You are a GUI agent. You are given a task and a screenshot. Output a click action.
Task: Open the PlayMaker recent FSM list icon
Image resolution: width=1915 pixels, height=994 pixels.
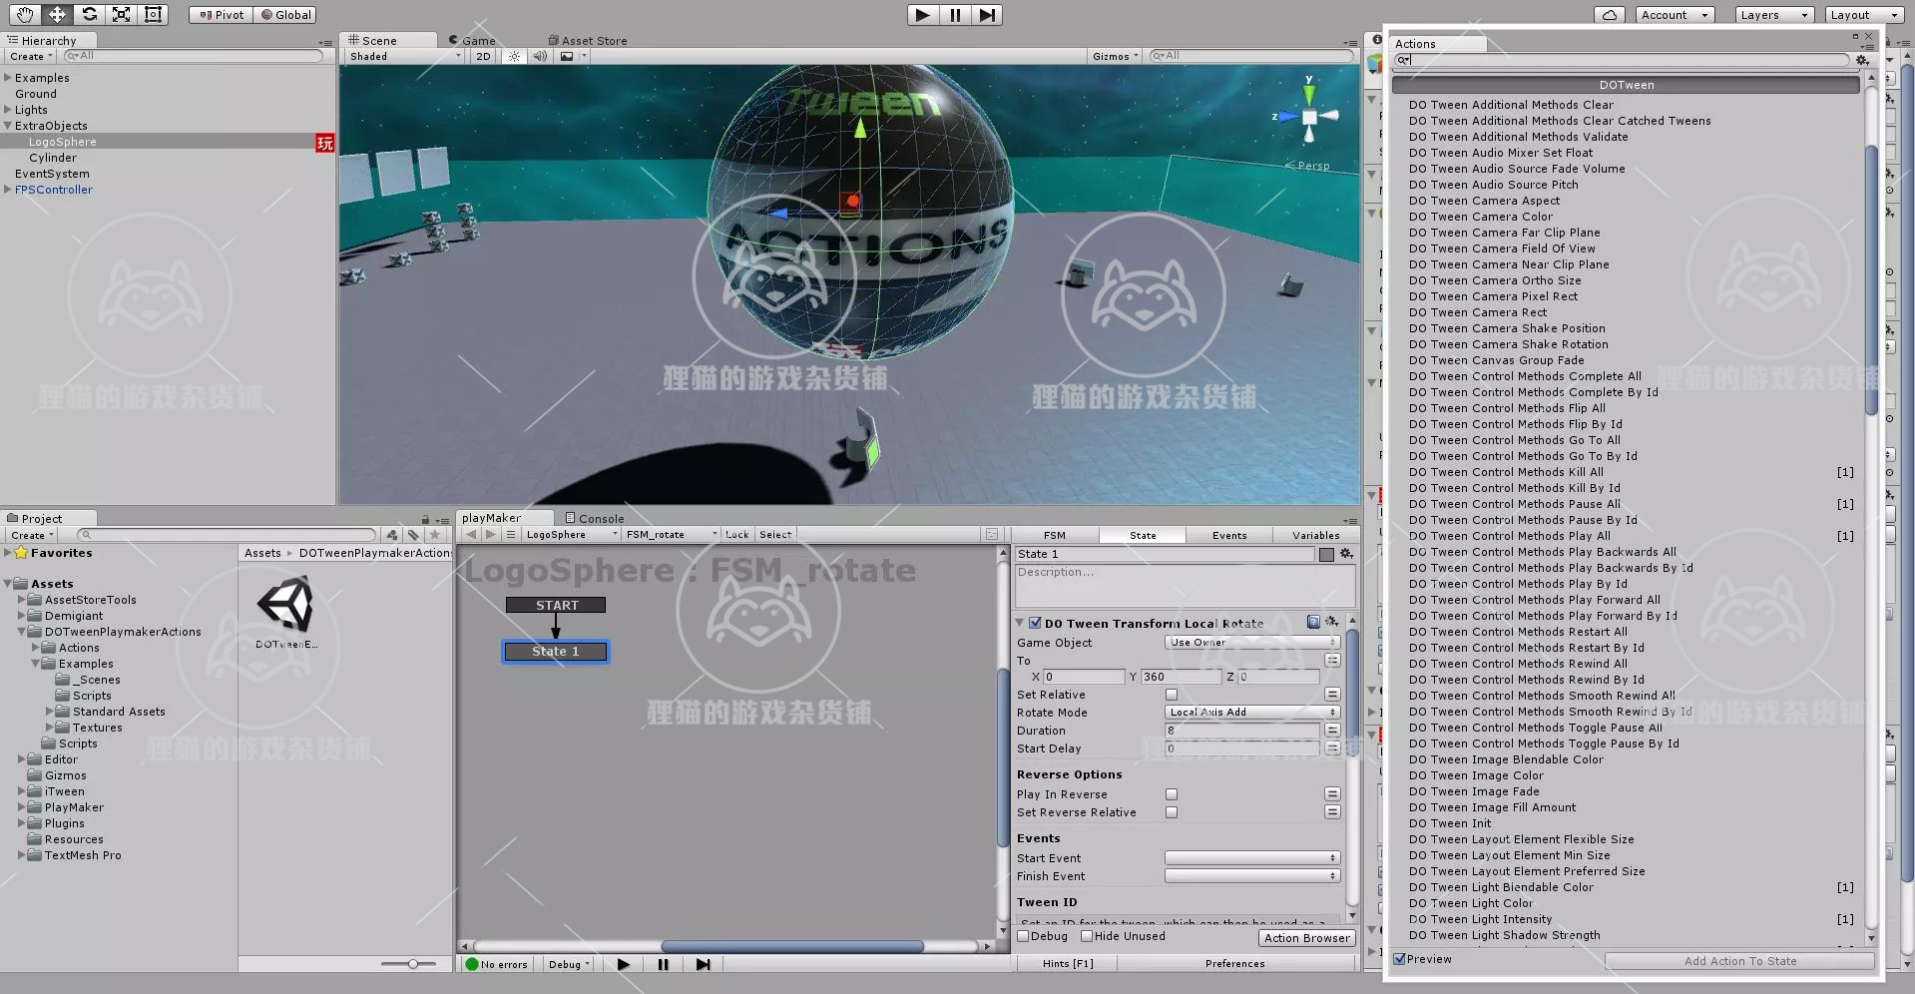(x=511, y=535)
